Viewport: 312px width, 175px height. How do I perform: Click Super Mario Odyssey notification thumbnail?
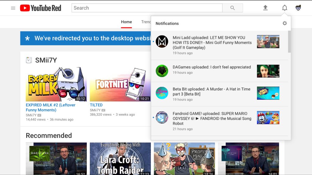[x=268, y=117]
